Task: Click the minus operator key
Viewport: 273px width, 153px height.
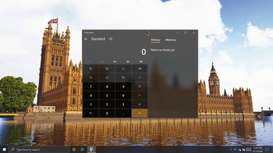Action: click(139, 95)
